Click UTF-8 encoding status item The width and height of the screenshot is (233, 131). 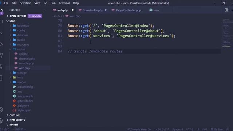coord(190,130)
